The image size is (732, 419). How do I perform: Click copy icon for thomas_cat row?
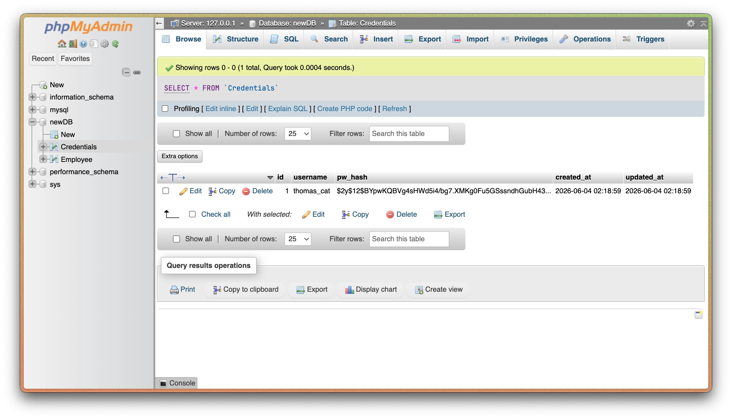[213, 191]
